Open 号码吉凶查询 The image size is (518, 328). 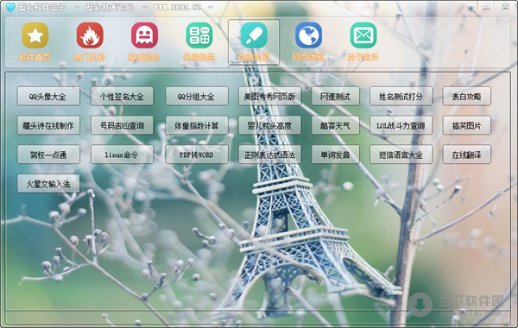tap(122, 125)
